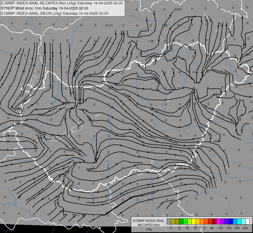This screenshot has width=253, height=233.
Task: Click the 0.111 value on the map
Action: click(x=109, y=25)
